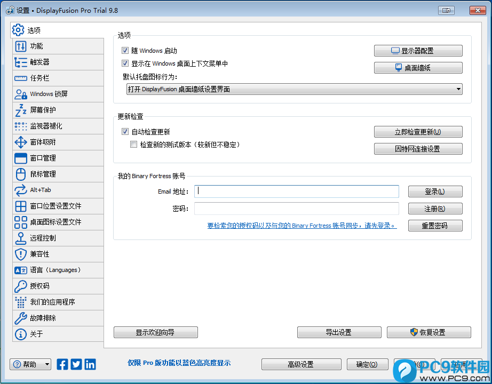This screenshot has width=492, height=384.
Task: Click the Monitor Fading dots icon
Action: 21,126
